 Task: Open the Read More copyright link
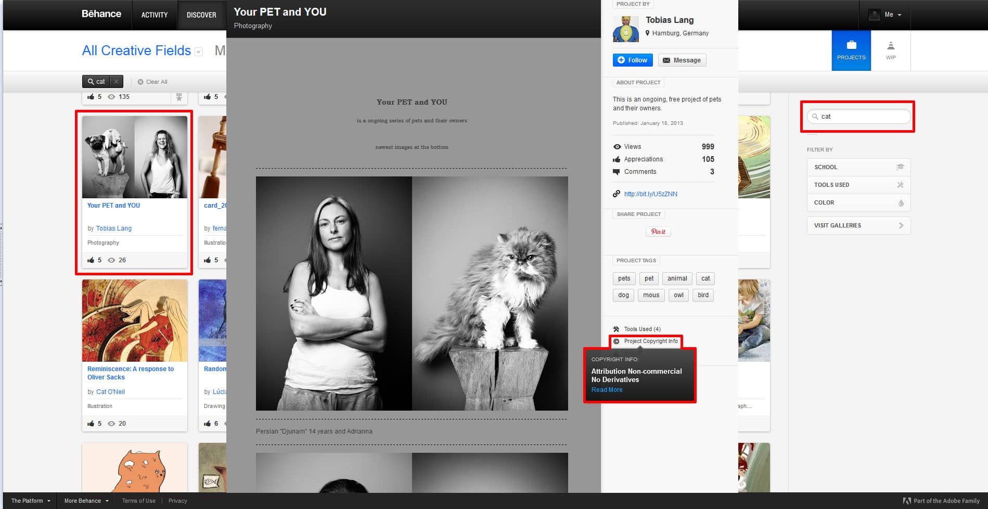click(607, 389)
